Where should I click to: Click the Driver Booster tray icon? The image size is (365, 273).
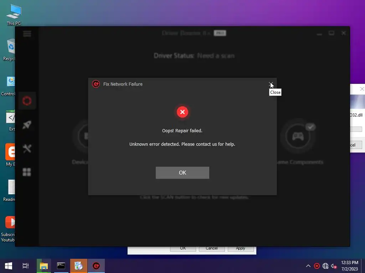click(317, 266)
